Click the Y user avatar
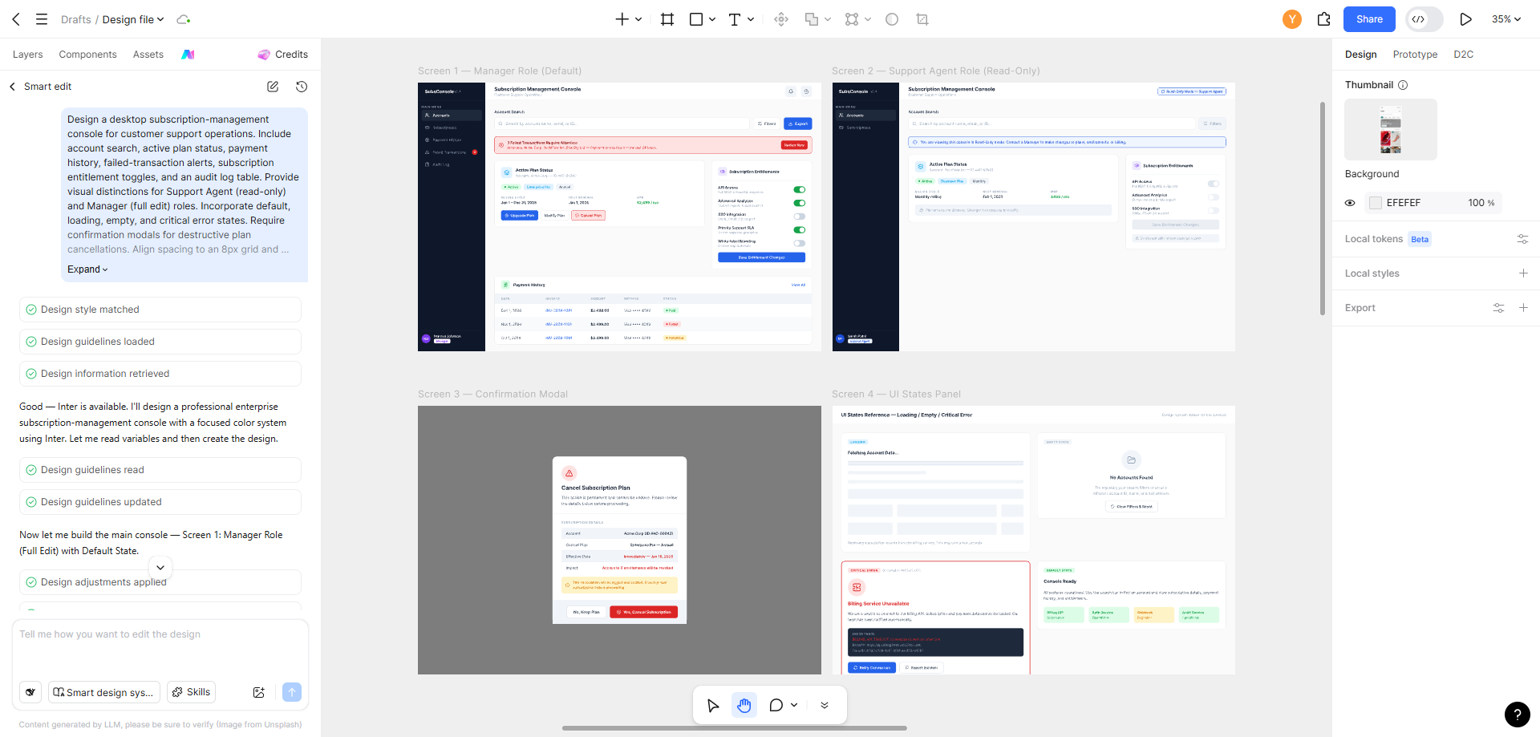Viewport: 1540px width, 737px height. click(x=1292, y=19)
